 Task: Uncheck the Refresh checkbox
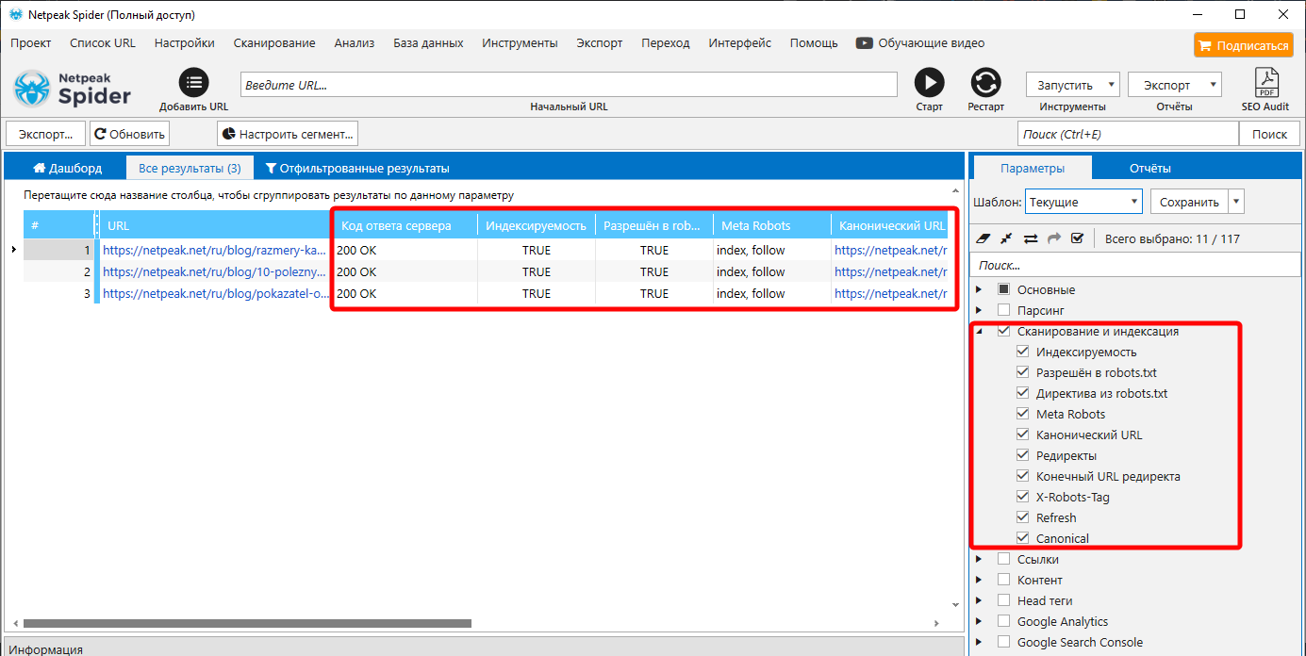[1023, 517]
